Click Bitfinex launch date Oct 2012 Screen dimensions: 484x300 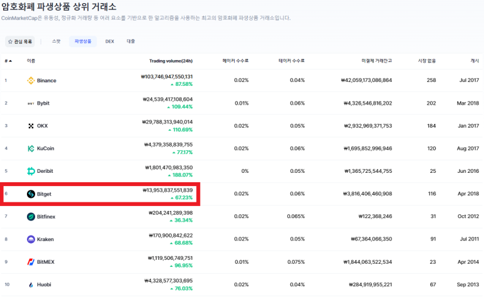click(468, 216)
